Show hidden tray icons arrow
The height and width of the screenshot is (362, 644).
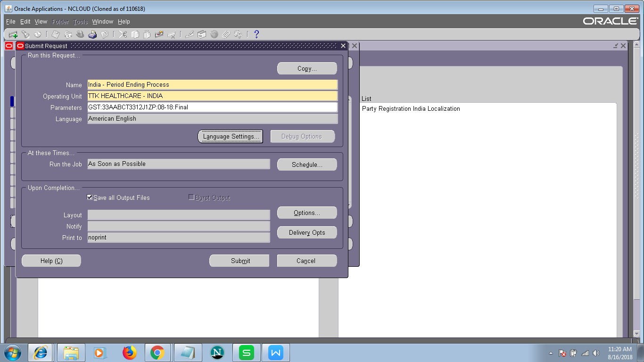point(551,353)
